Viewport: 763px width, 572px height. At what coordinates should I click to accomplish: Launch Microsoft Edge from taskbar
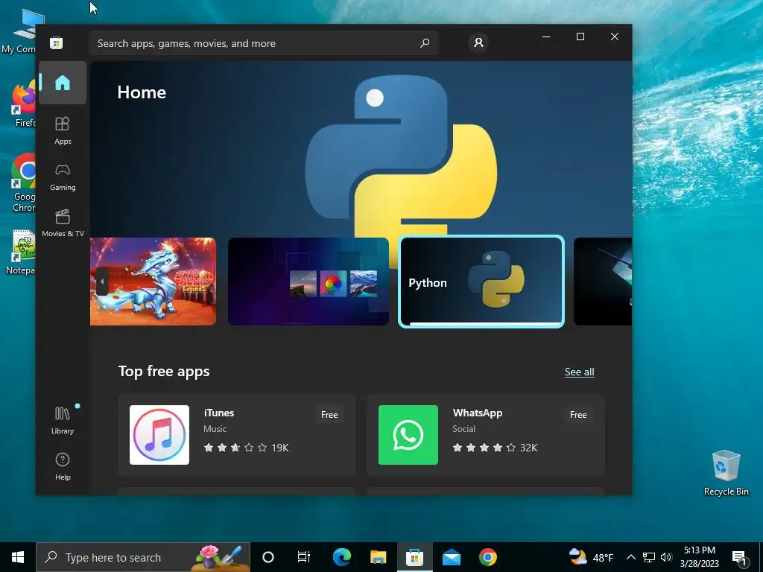(x=341, y=557)
